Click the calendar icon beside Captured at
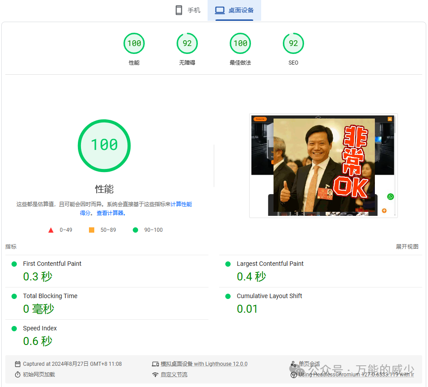This screenshot has width=428, height=387. pos(18,364)
